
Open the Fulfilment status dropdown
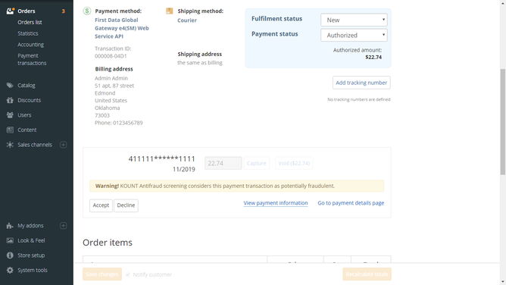(x=354, y=20)
